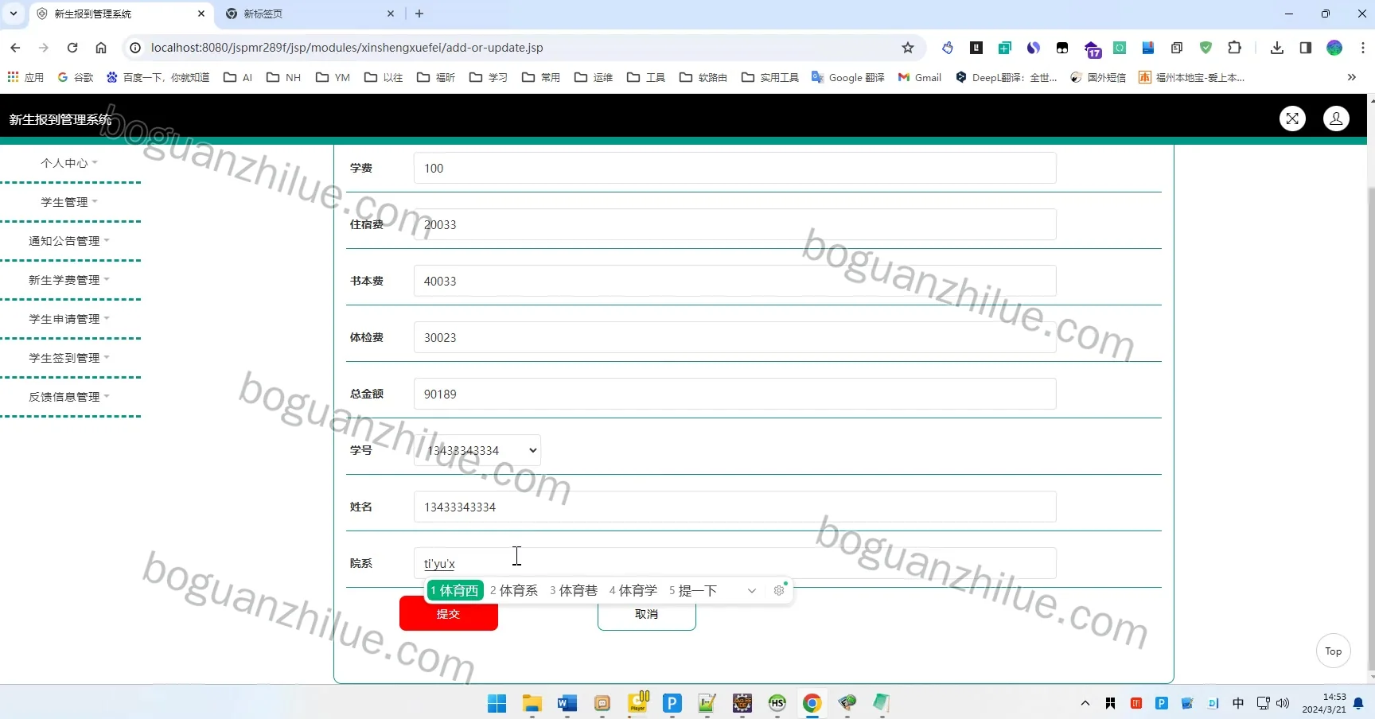Expand 个人中心 sidebar menu

coord(69,163)
